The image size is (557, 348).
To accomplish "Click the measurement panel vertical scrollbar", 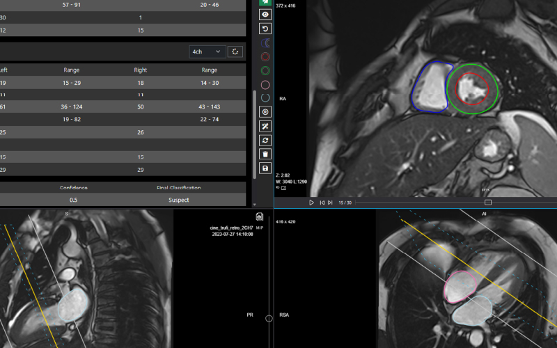I will pos(254,134).
